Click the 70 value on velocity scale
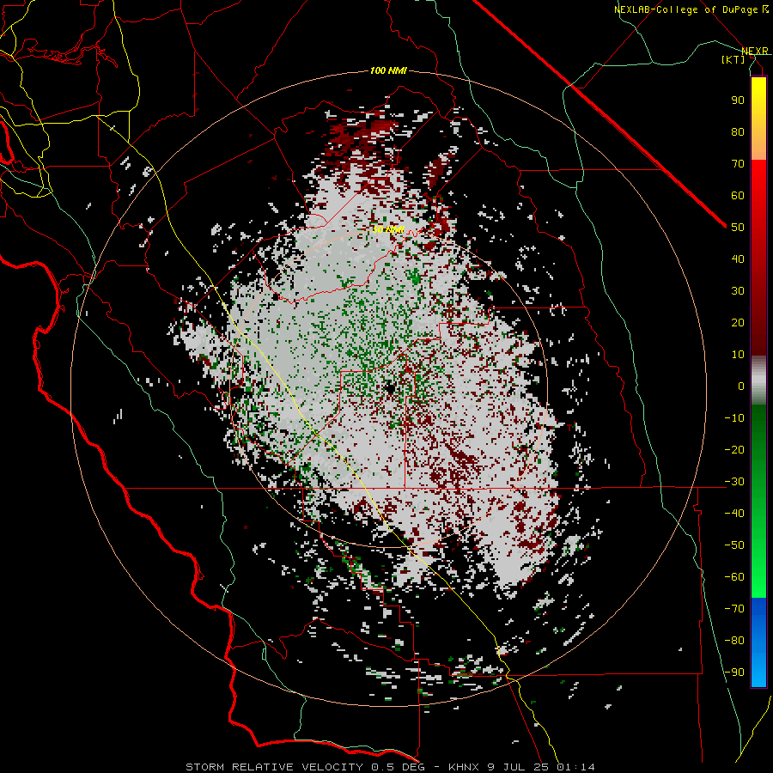The width and height of the screenshot is (773, 773). coord(738,164)
